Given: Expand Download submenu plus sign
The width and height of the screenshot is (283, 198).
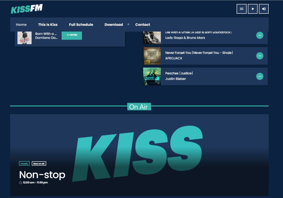Looking at the screenshot, I should pyautogui.click(x=128, y=24).
